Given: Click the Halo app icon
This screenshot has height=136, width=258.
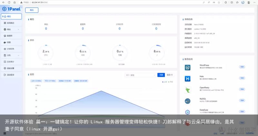Looking at the screenshot, I should pos(188,79).
